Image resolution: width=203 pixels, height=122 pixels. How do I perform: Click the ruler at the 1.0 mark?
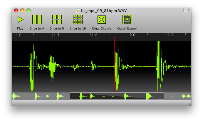[18, 35]
